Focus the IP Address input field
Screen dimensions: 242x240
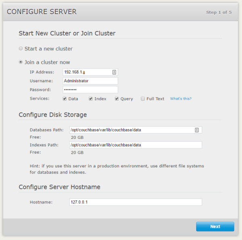pos(87,72)
